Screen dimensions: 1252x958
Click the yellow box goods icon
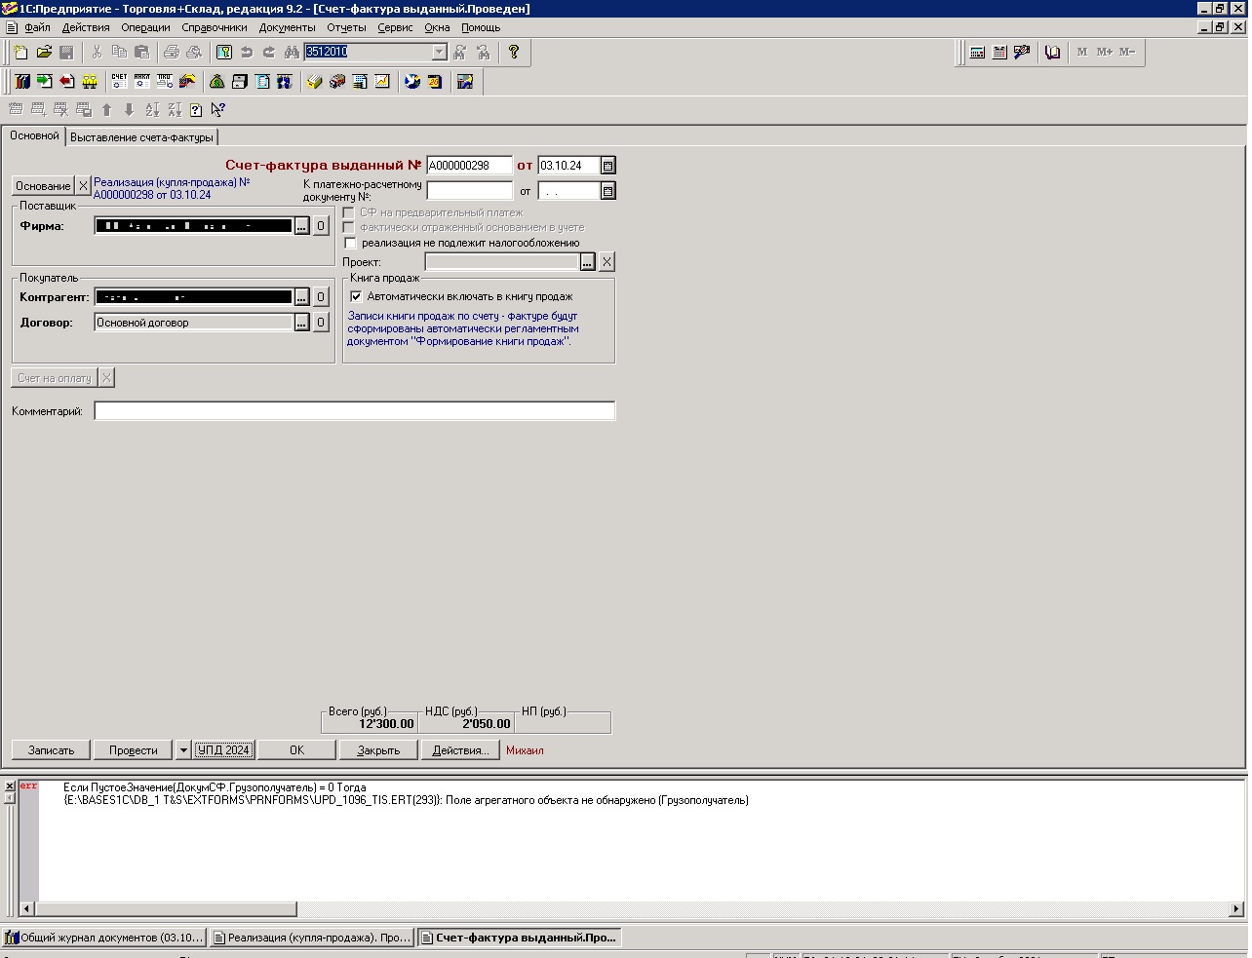[x=314, y=82]
